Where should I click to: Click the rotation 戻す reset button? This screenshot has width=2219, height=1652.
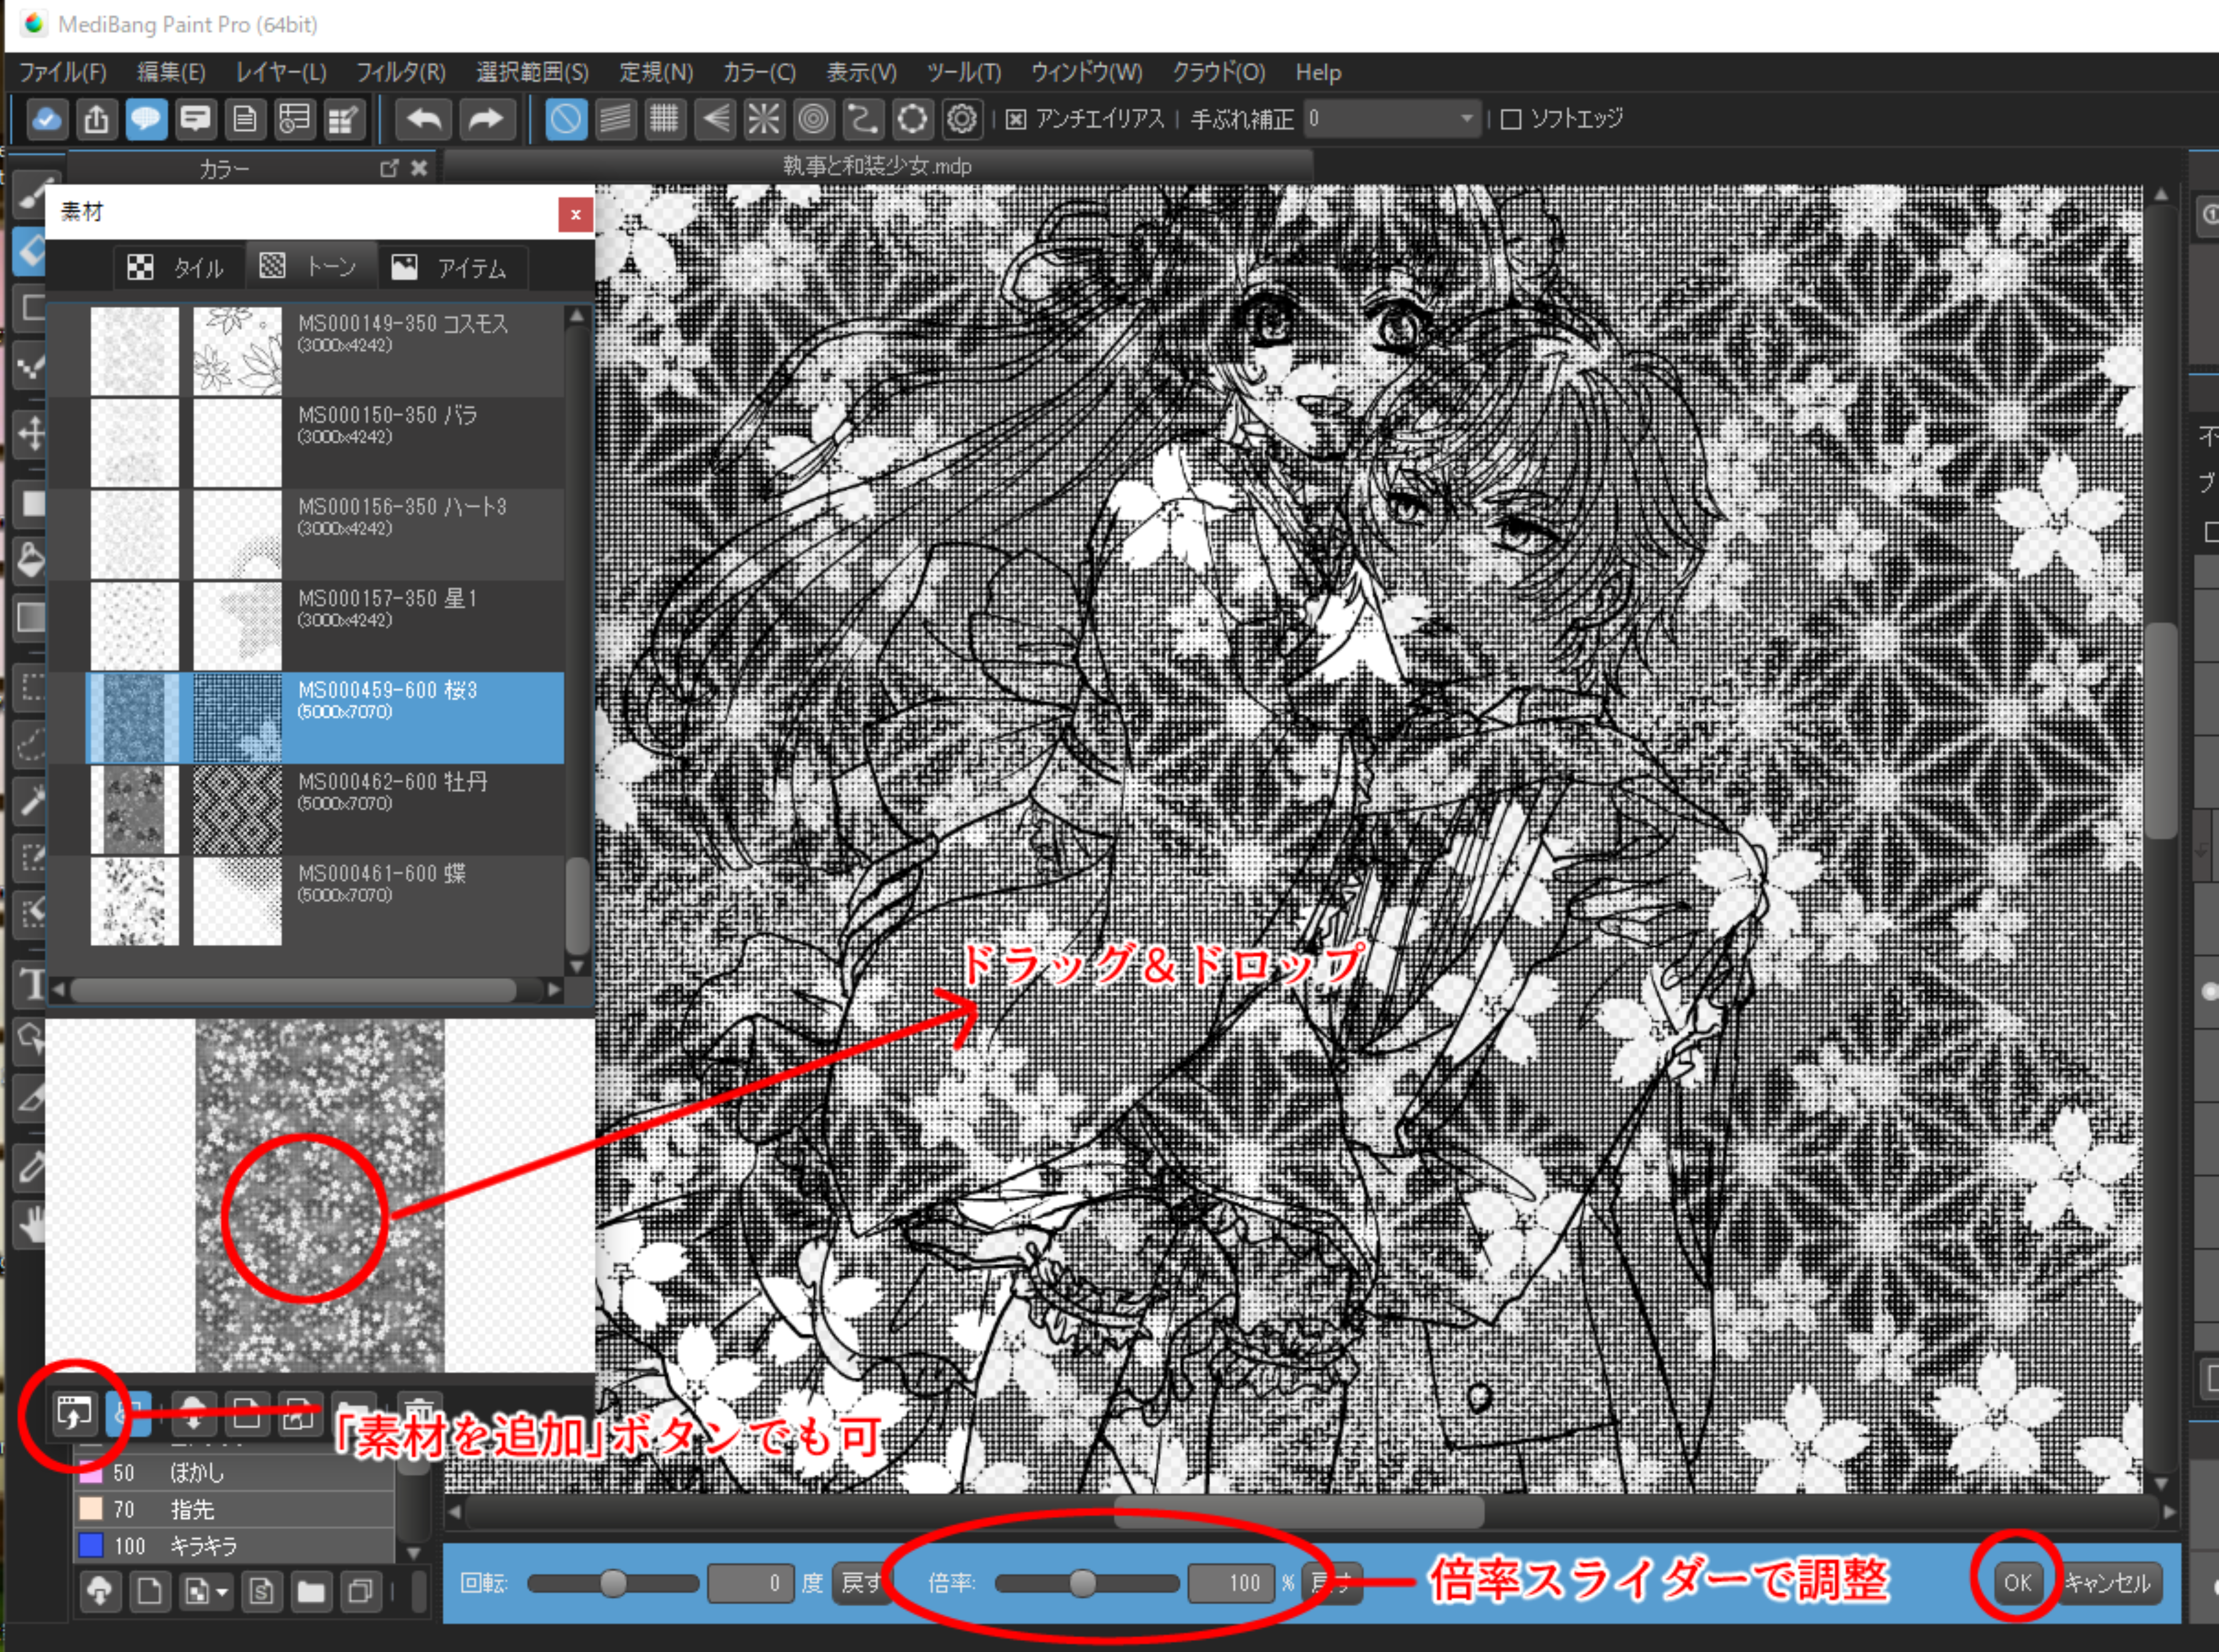click(x=860, y=1583)
